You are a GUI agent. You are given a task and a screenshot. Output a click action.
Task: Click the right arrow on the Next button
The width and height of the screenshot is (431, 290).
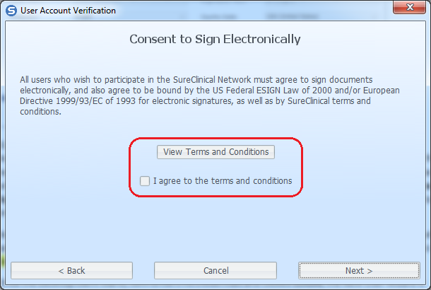(370, 271)
